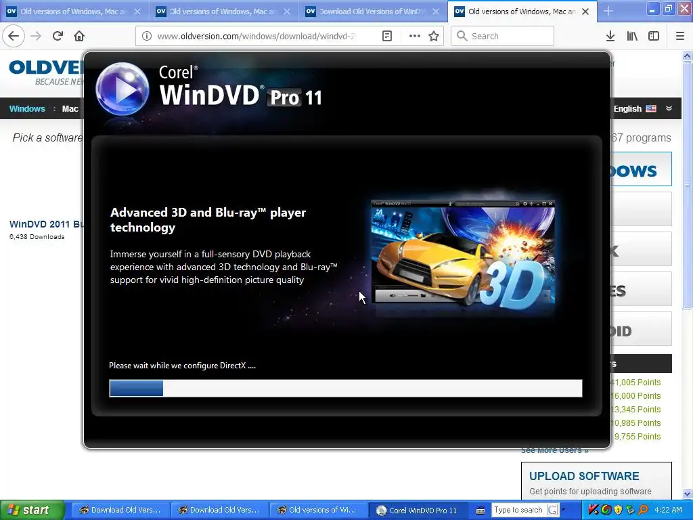Close the second Old versions tab

(x=287, y=12)
